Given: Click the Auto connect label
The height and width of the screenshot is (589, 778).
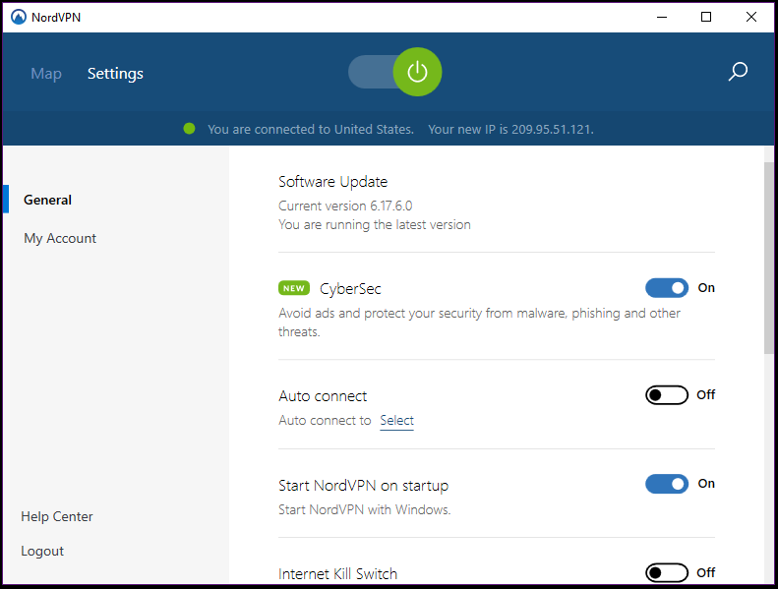Looking at the screenshot, I should [x=323, y=396].
